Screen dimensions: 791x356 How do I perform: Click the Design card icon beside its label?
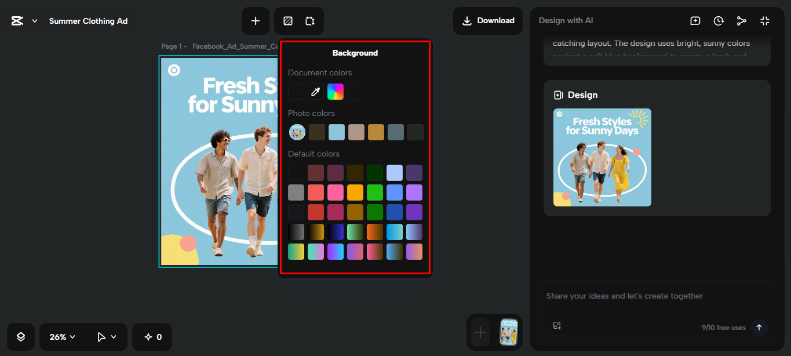(x=559, y=95)
